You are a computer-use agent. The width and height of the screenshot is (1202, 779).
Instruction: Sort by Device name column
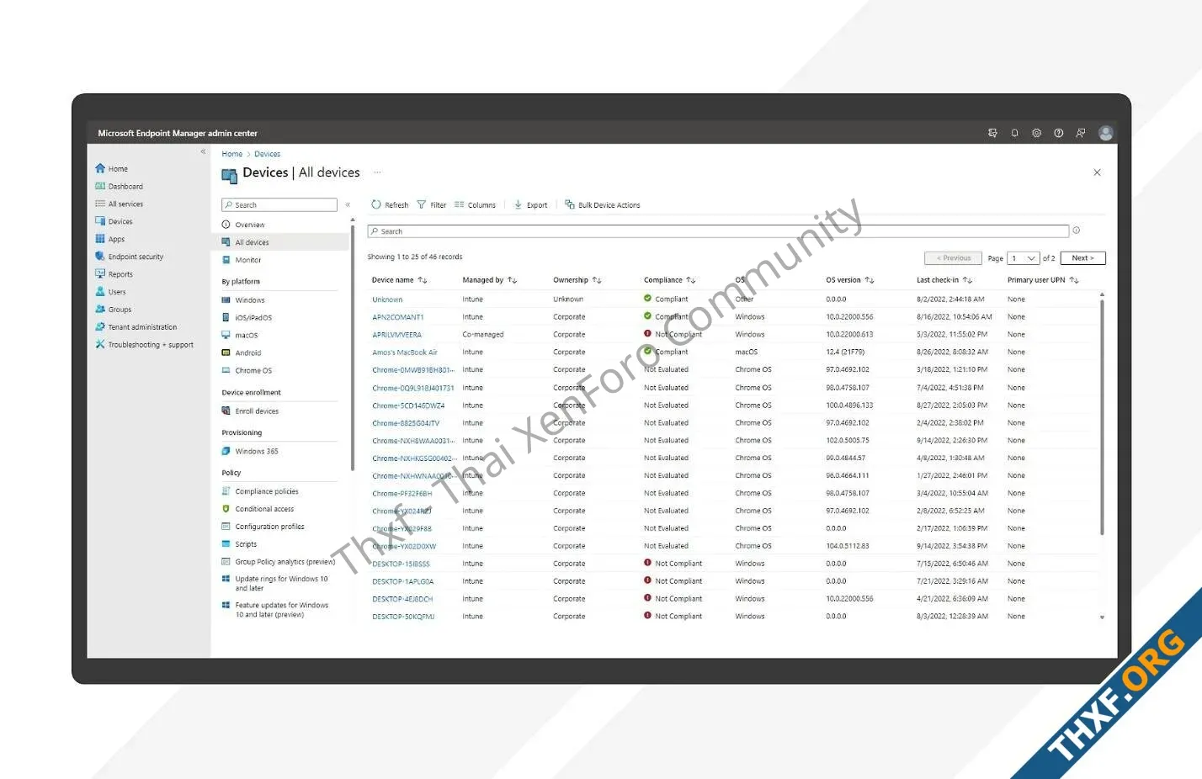click(400, 280)
